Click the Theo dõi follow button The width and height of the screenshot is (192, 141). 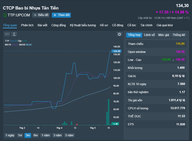click(61, 15)
